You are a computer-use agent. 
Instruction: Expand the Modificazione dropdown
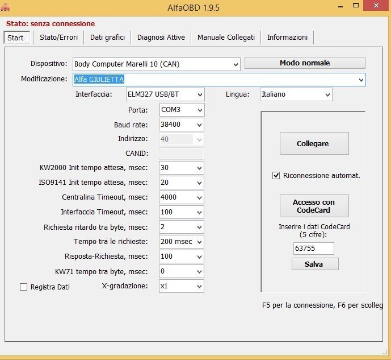click(x=219, y=80)
